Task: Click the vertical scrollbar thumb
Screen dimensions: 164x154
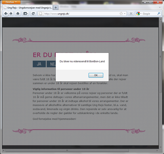Action: point(160,57)
